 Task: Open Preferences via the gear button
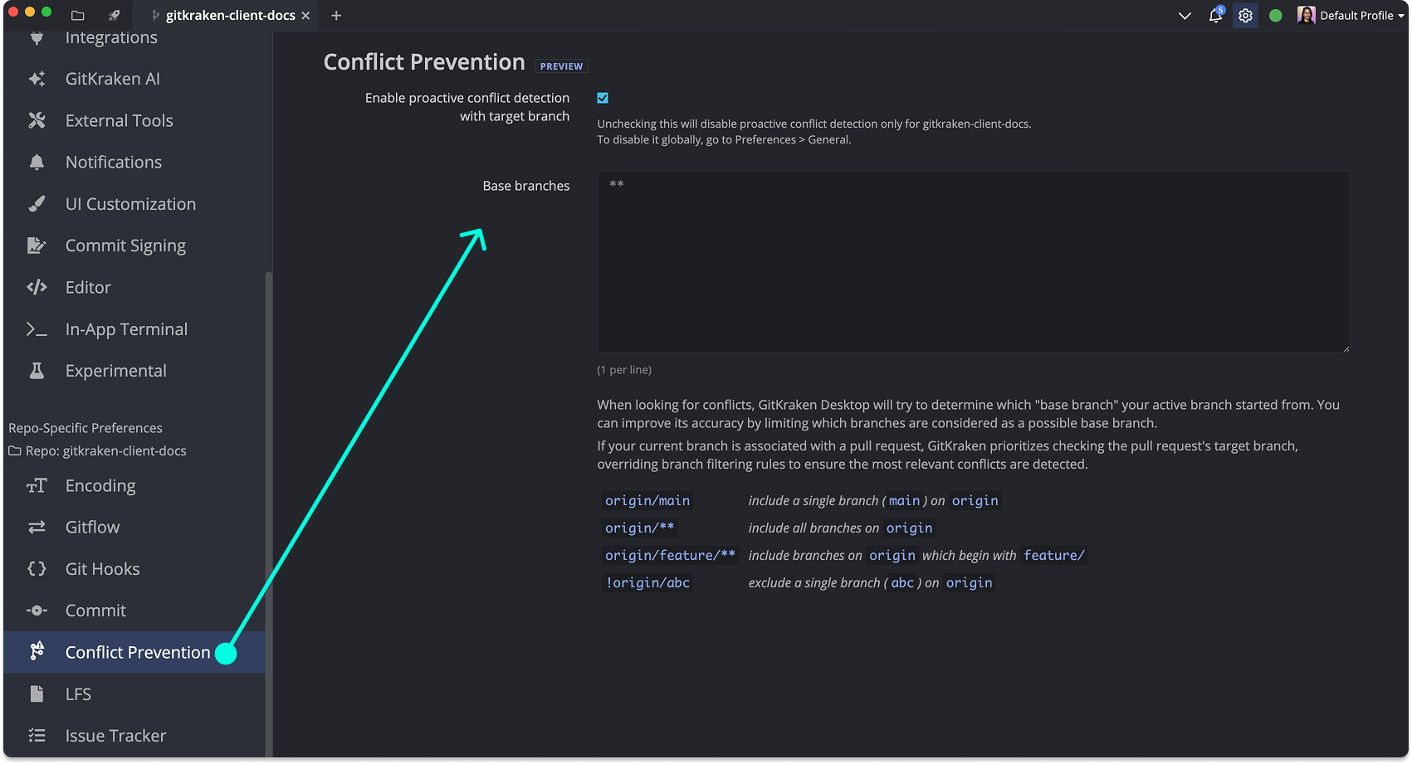pos(1245,15)
